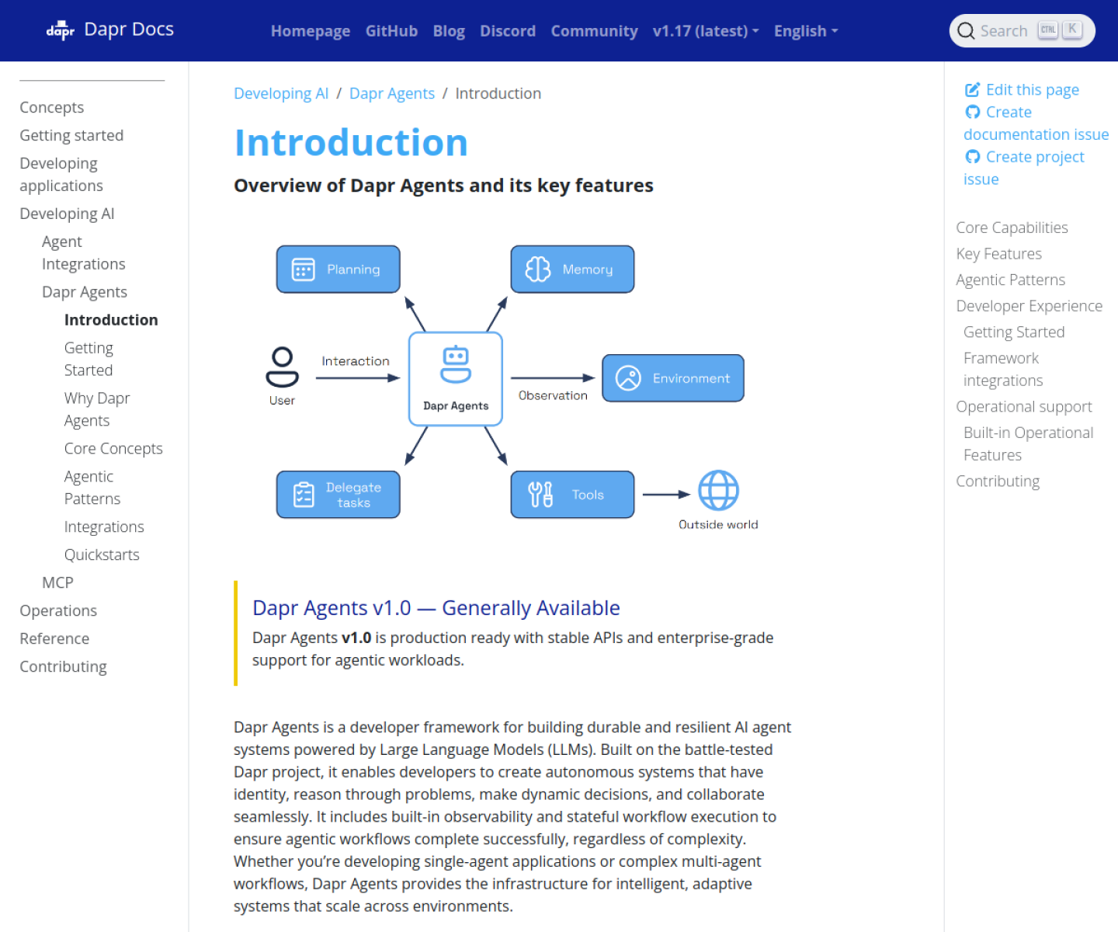Screen dimensions: 1118x932
Task: Open Getting Started under Dapr Agents sidebar
Action: [x=89, y=359]
